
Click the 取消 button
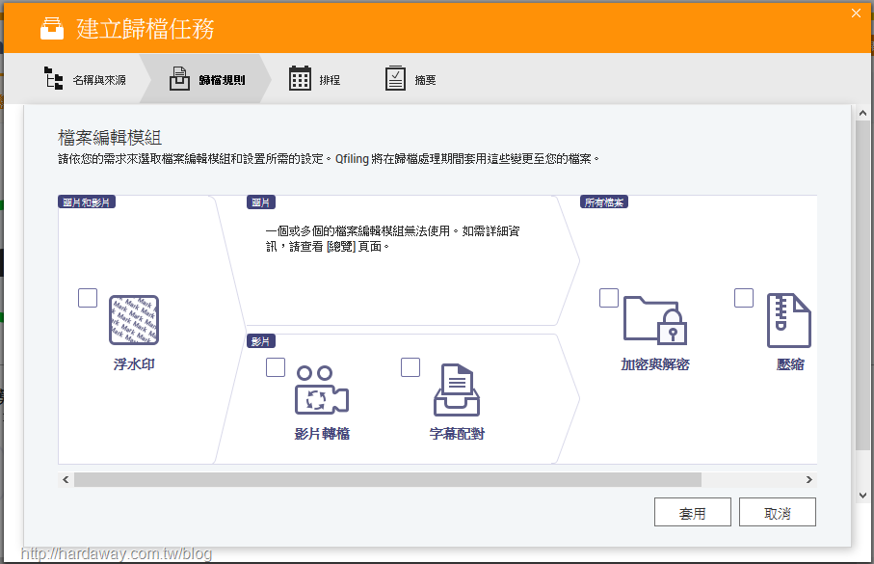tap(778, 512)
